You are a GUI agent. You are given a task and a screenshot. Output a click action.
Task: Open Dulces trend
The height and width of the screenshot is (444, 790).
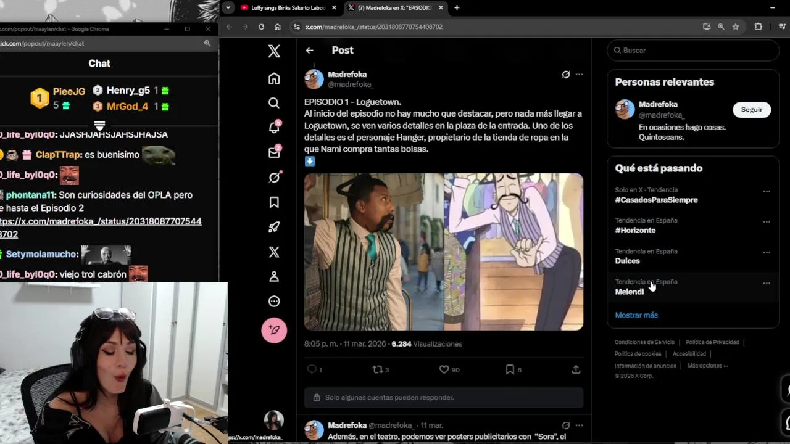(x=627, y=261)
